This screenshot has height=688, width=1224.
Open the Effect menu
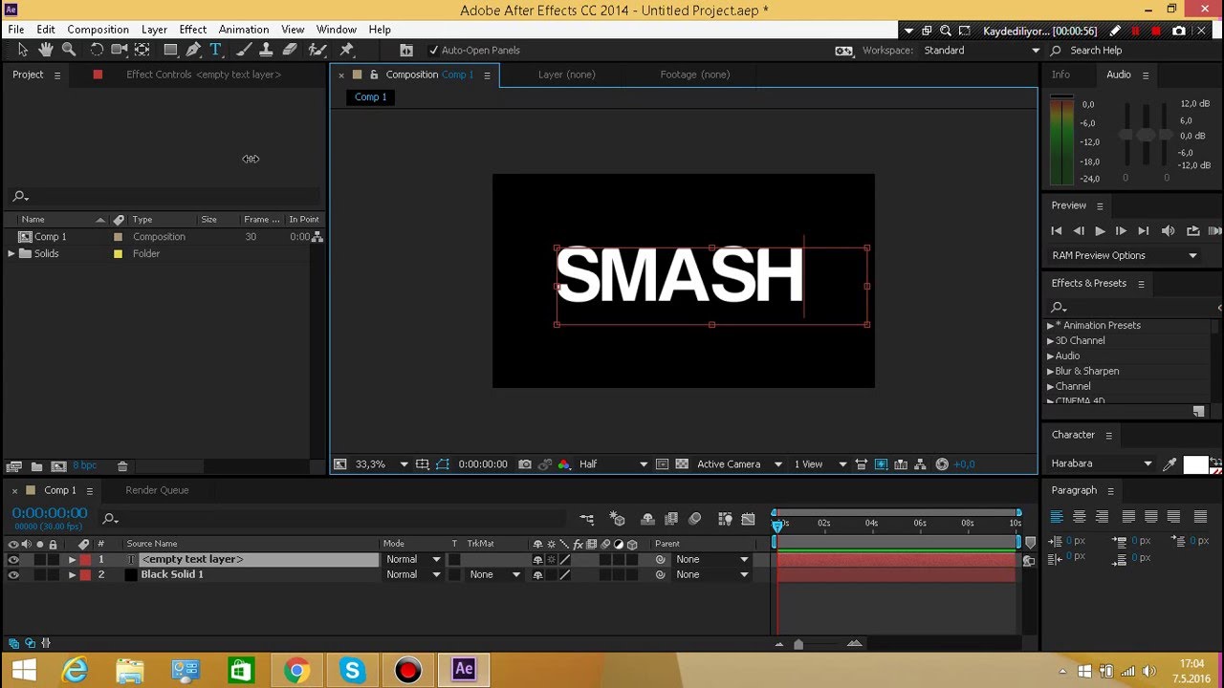[192, 30]
